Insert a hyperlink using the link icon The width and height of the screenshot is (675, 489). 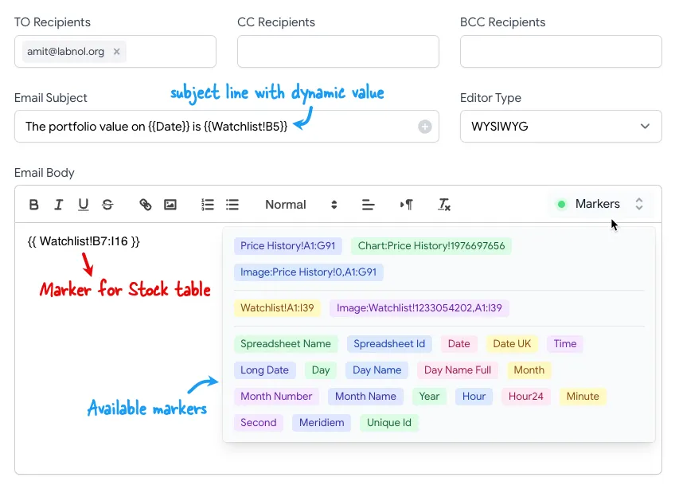146,205
